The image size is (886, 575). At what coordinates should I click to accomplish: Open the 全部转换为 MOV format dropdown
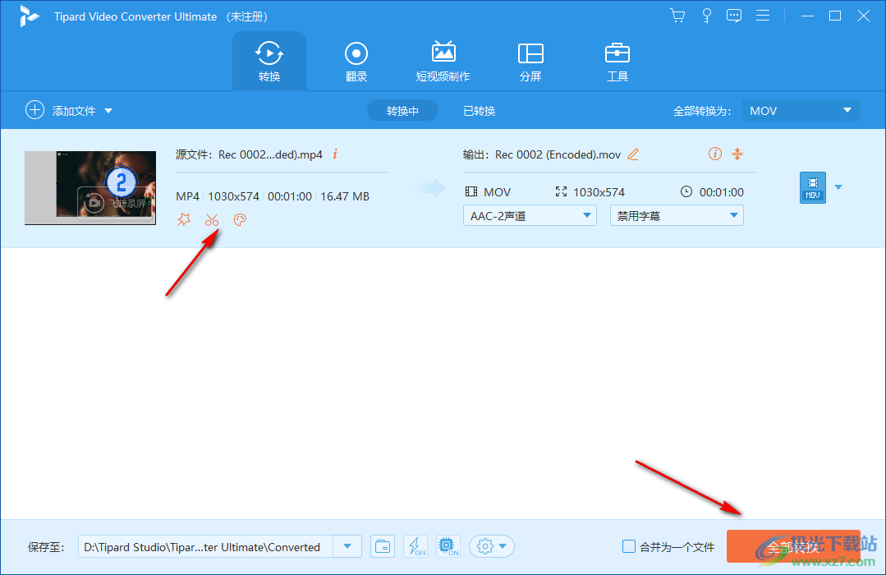[x=801, y=109]
